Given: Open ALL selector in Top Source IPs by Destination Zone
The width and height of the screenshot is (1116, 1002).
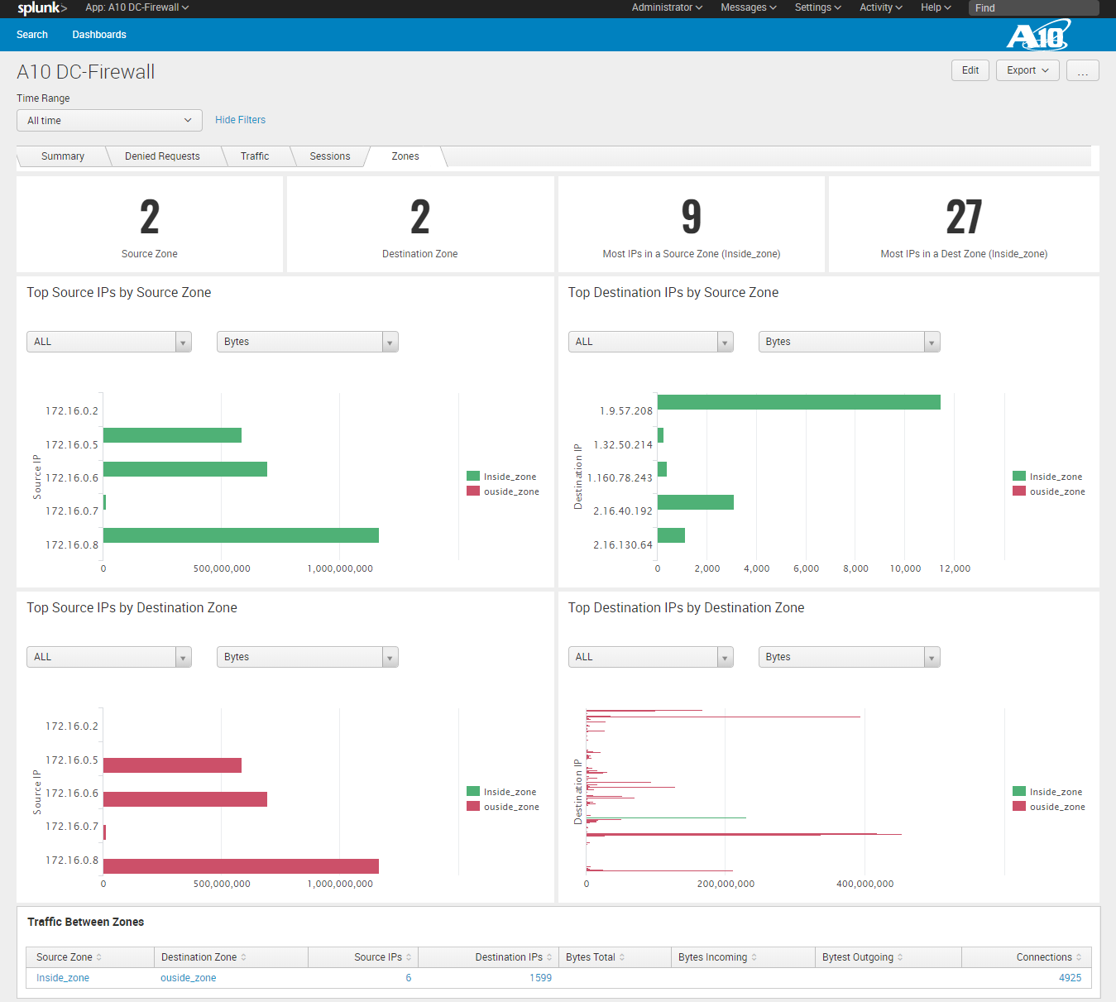Looking at the screenshot, I should pyautogui.click(x=109, y=657).
